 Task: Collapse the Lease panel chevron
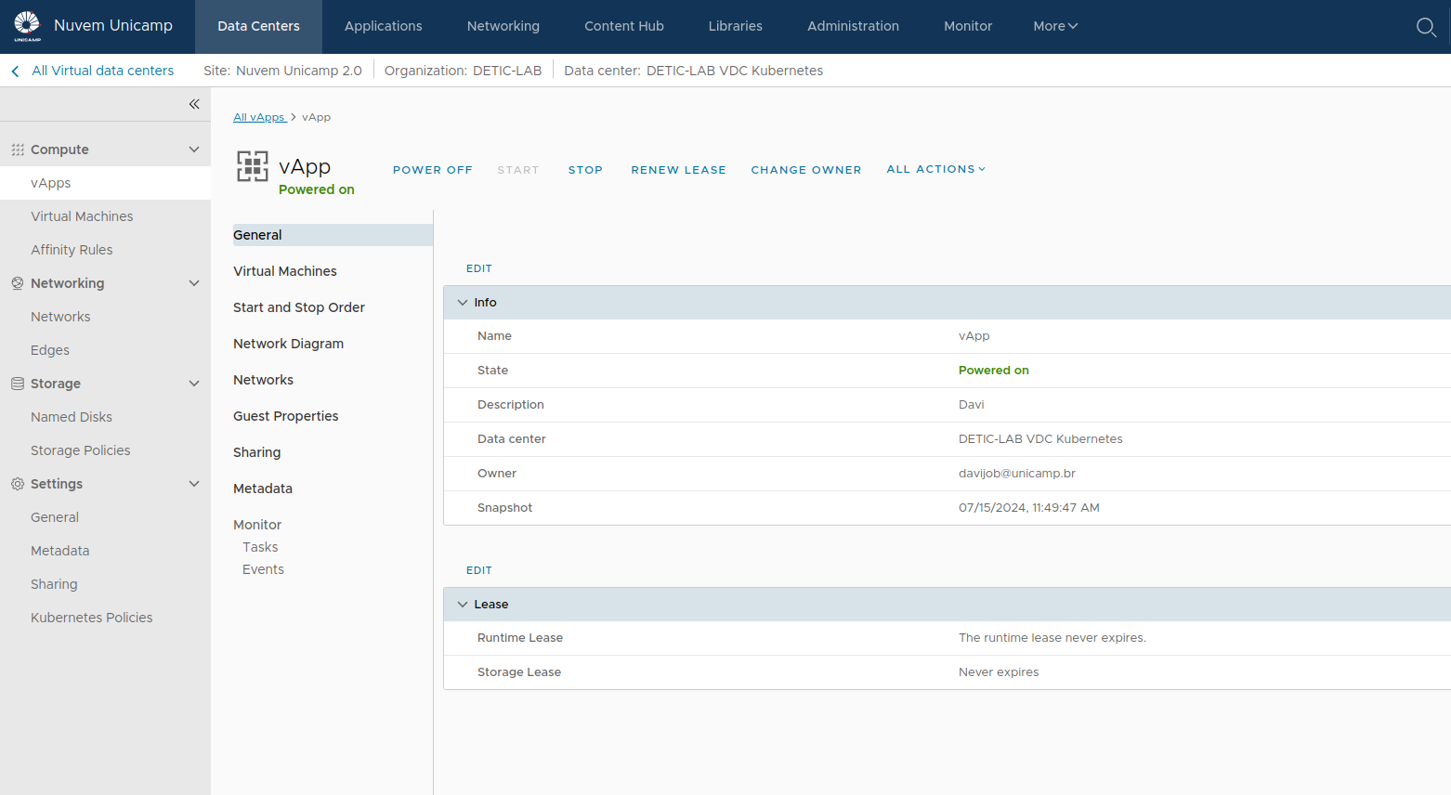(x=463, y=605)
